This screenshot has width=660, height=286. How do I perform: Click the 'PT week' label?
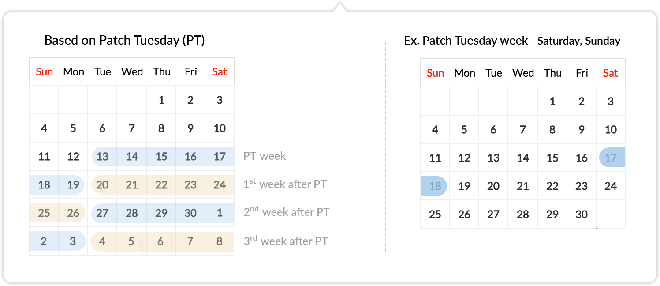265,156
